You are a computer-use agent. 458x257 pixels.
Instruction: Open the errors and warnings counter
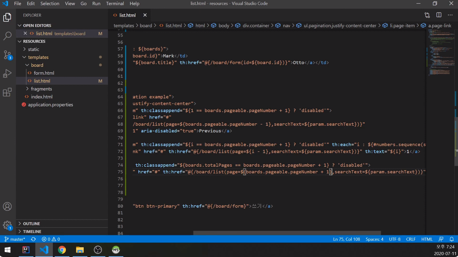click(51, 239)
